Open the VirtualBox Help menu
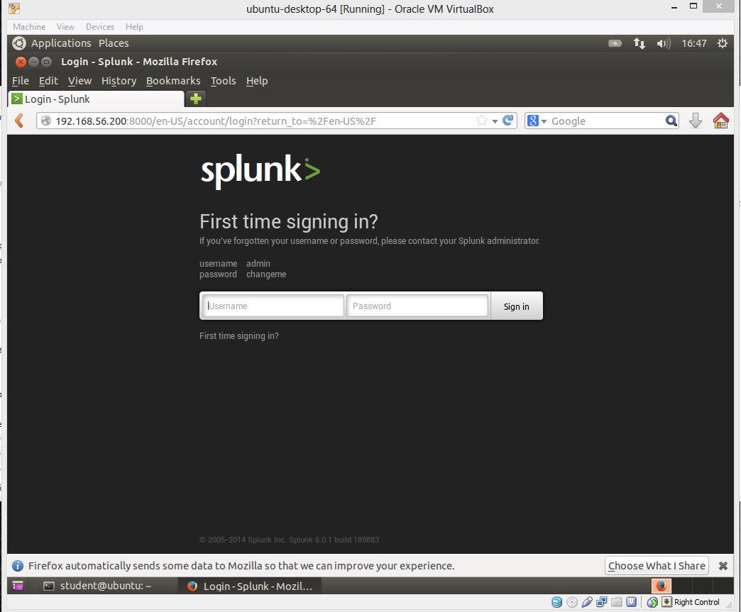Screen dimensions: 741x612 [x=134, y=27]
